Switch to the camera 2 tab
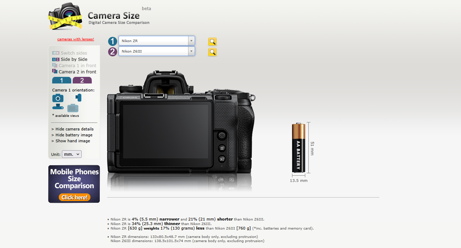The width and height of the screenshot is (461, 248). click(x=82, y=80)
